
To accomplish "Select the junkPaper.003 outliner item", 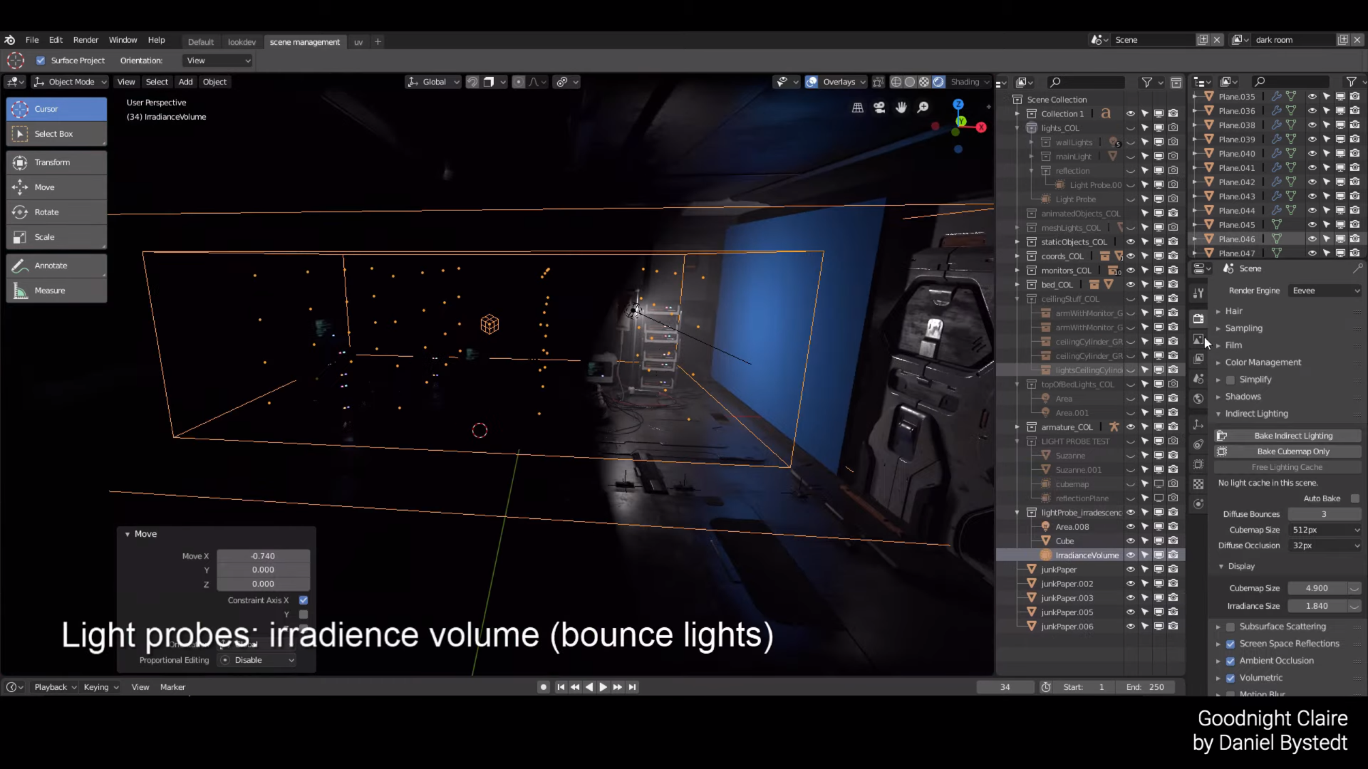I will pyautogui.click(x=1067, y=598).
